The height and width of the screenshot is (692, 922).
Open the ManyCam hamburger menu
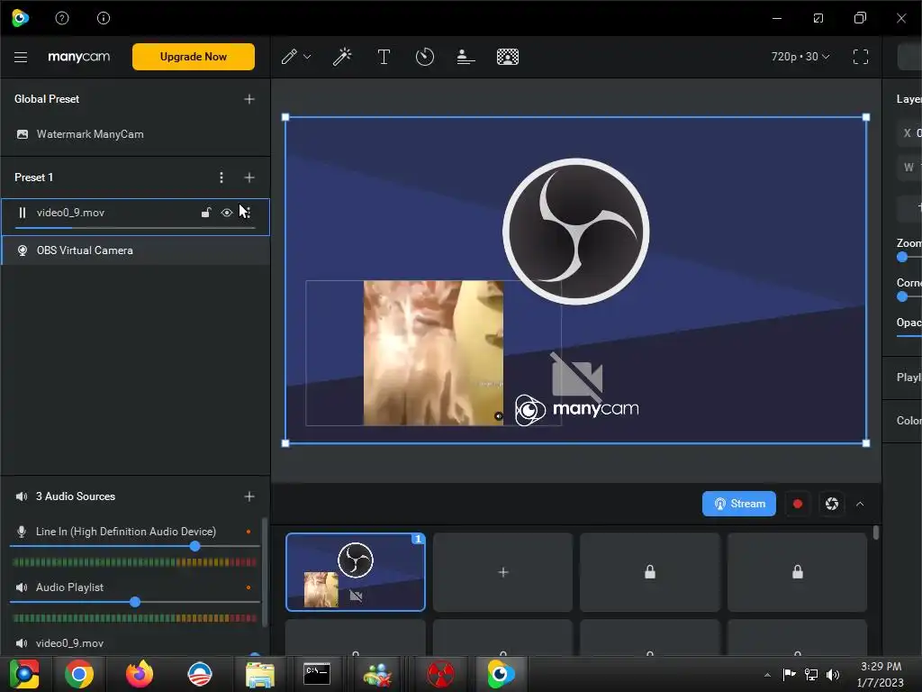(x=21, y=57)
